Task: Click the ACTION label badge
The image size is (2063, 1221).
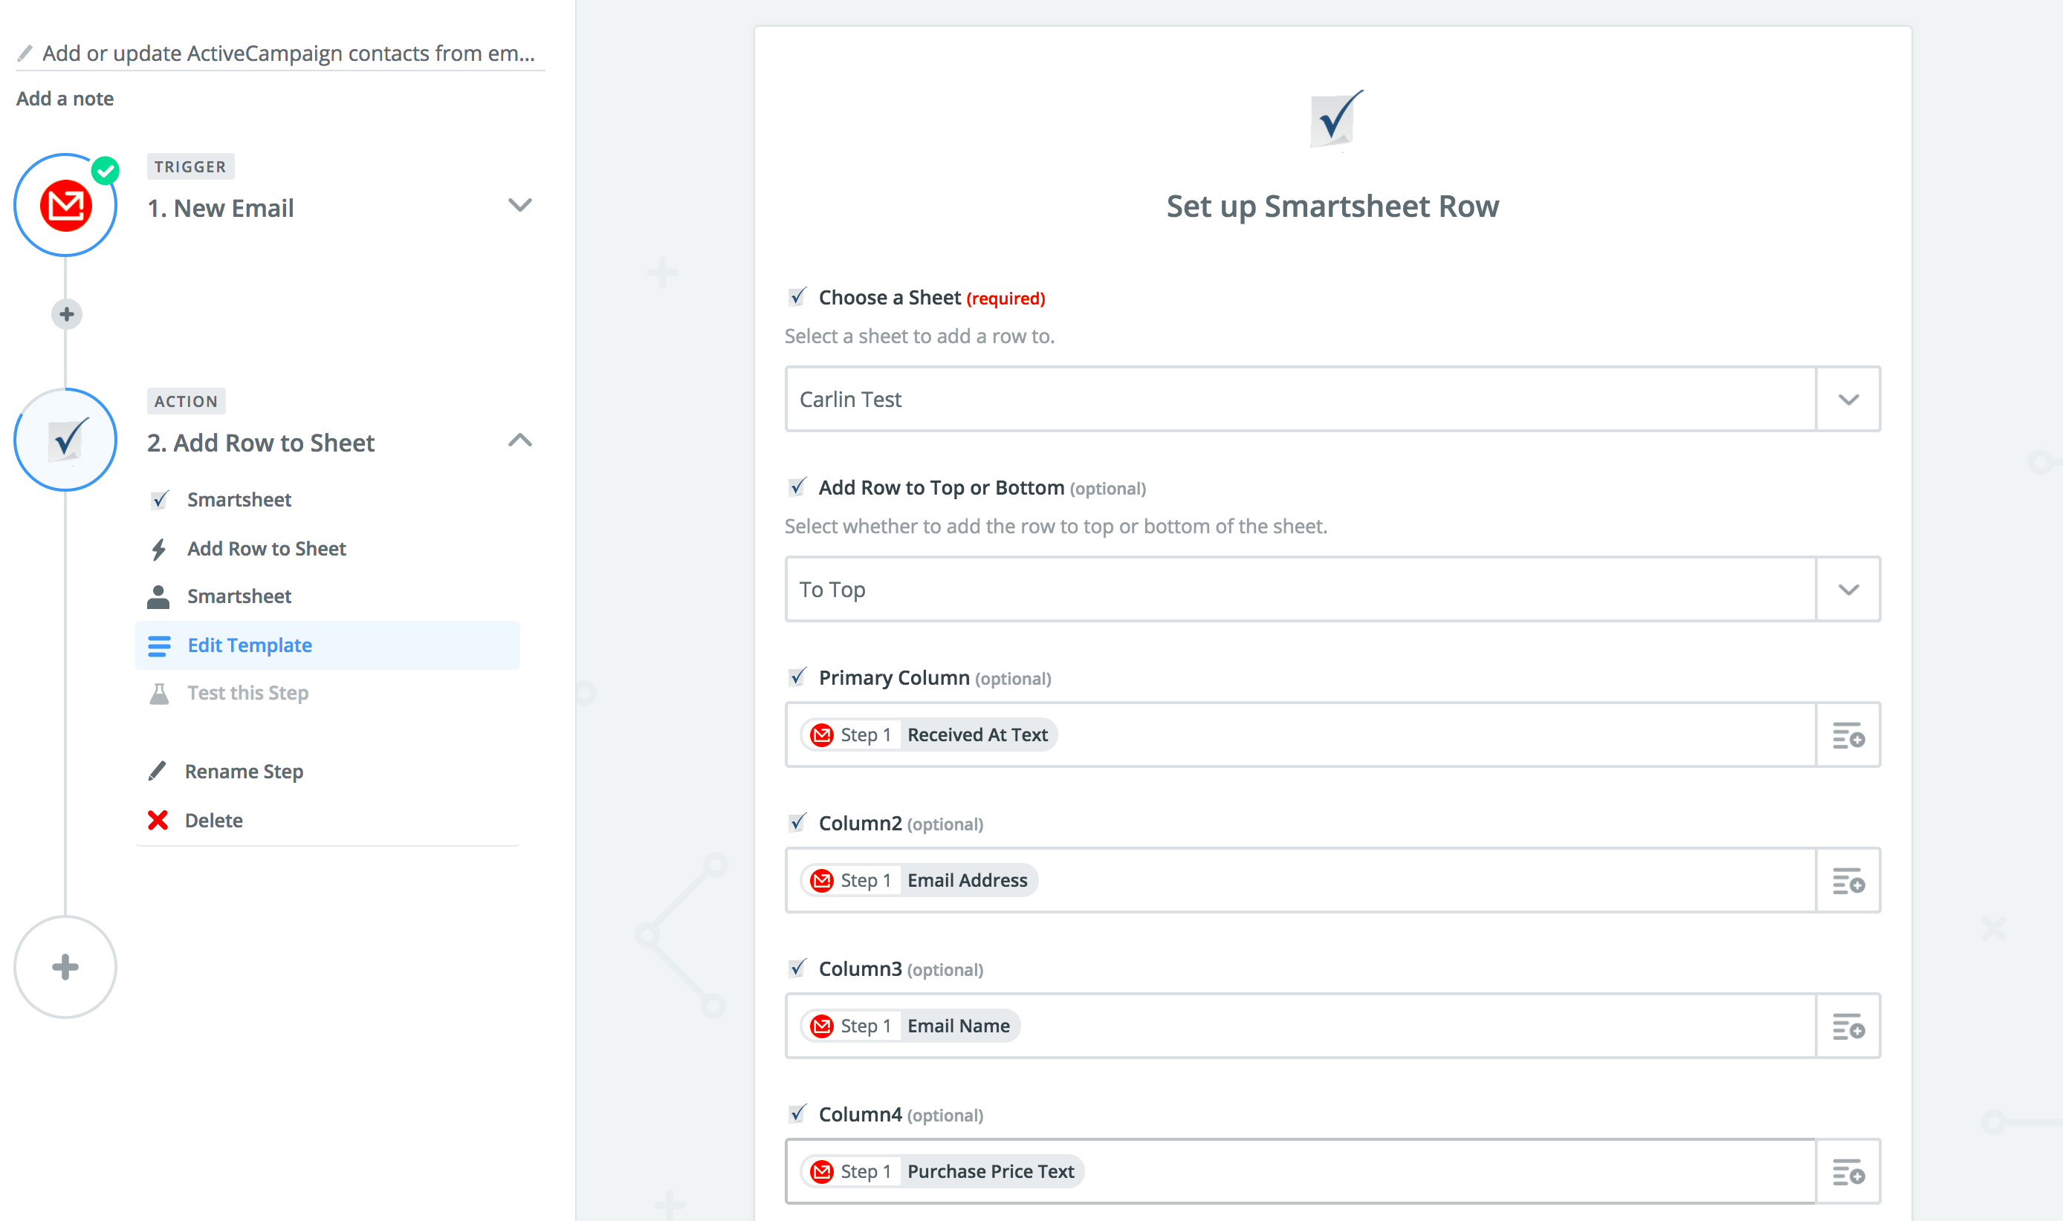Action: 186,401
